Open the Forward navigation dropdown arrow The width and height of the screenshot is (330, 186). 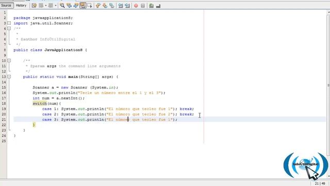coord(55,6)
